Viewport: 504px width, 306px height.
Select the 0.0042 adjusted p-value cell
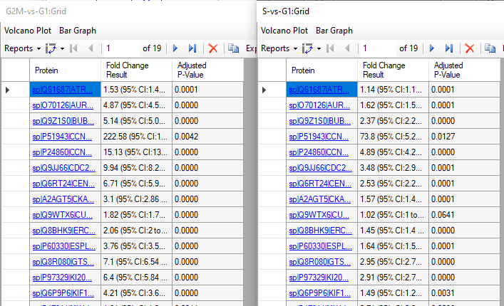pyautogui.click(x=207, y=137)
